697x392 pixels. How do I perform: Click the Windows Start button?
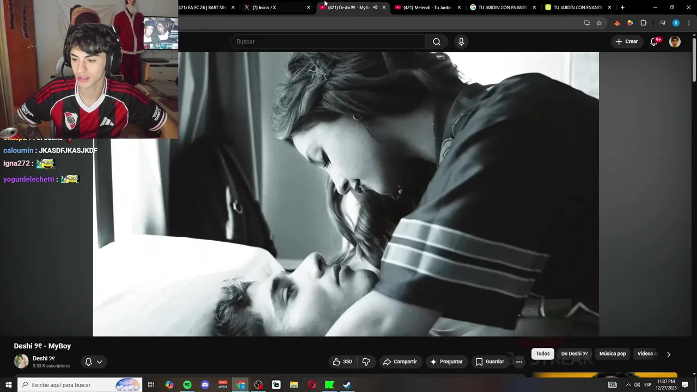tap(9, 385)
